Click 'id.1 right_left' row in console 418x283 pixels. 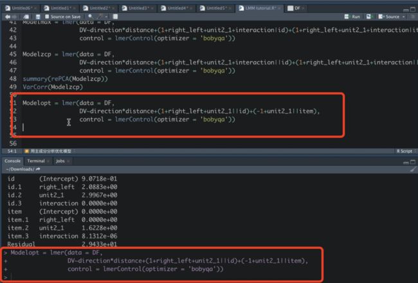point(62,187)
